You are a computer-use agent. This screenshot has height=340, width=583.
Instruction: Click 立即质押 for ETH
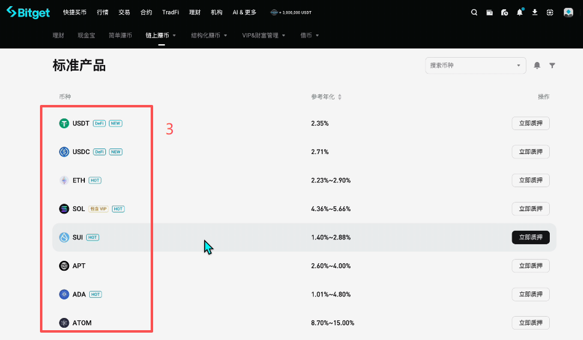pyautogui.click(x=531, y=180)
